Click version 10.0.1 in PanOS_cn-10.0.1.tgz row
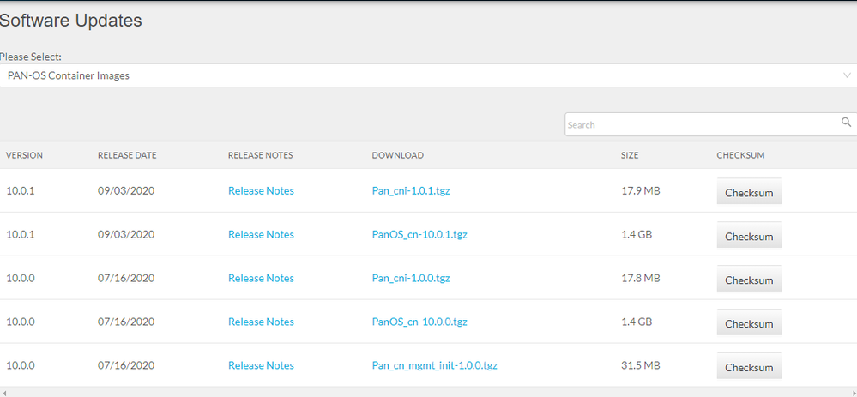Viewport: 857px width, 397px height. [21, 234]
